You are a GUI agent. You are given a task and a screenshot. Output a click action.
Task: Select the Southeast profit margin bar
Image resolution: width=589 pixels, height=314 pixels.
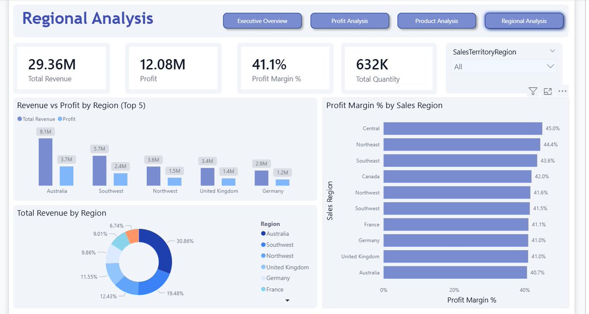[x=460, y=161]
